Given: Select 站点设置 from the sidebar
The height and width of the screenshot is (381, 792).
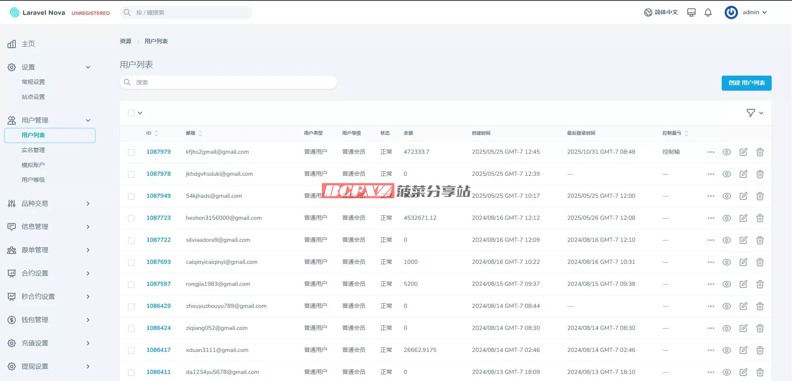Looking at the screenshot, I should (33, 97).
